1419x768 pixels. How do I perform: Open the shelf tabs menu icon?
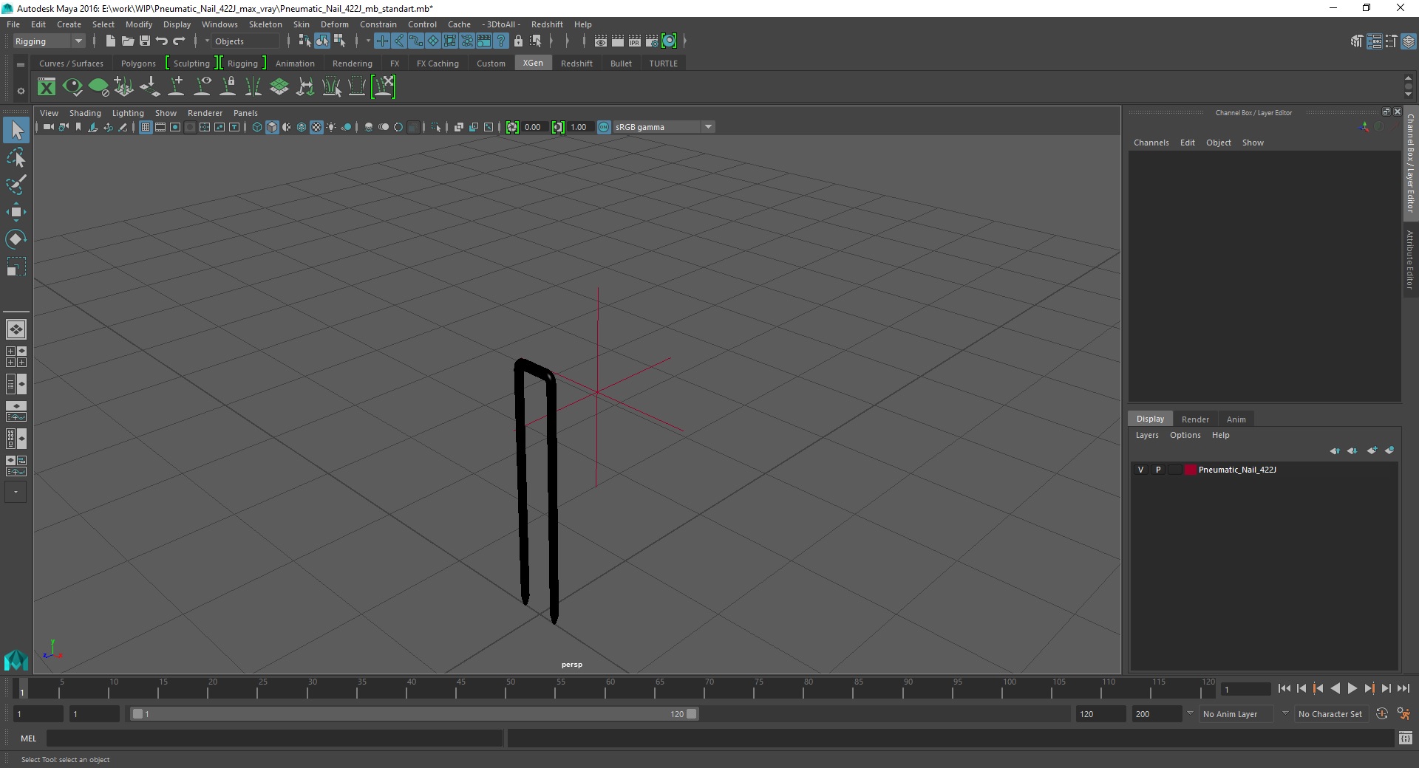pos(21,64)
